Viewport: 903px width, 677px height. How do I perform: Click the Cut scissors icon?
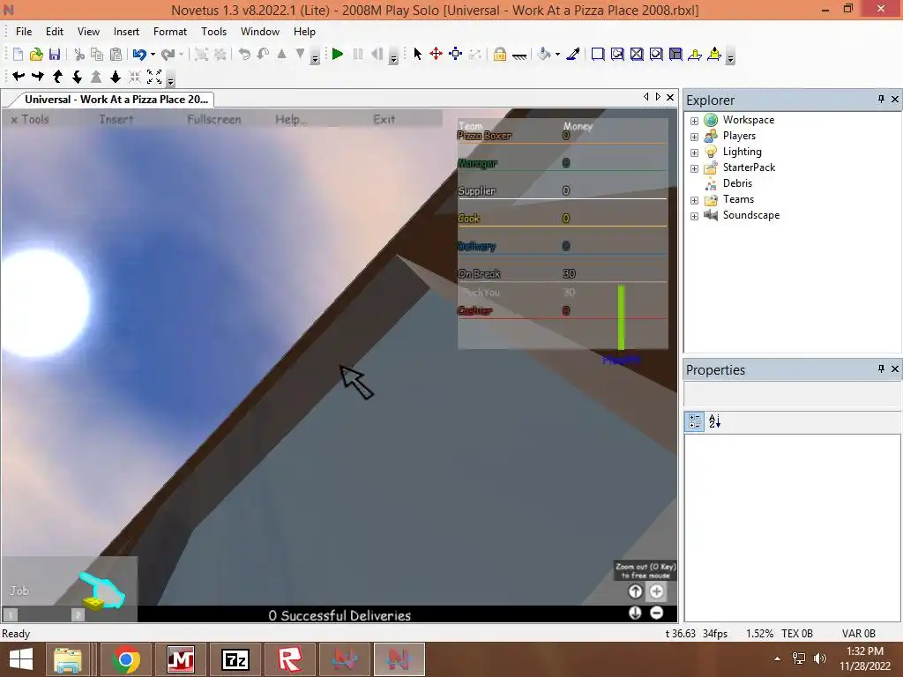79,54
